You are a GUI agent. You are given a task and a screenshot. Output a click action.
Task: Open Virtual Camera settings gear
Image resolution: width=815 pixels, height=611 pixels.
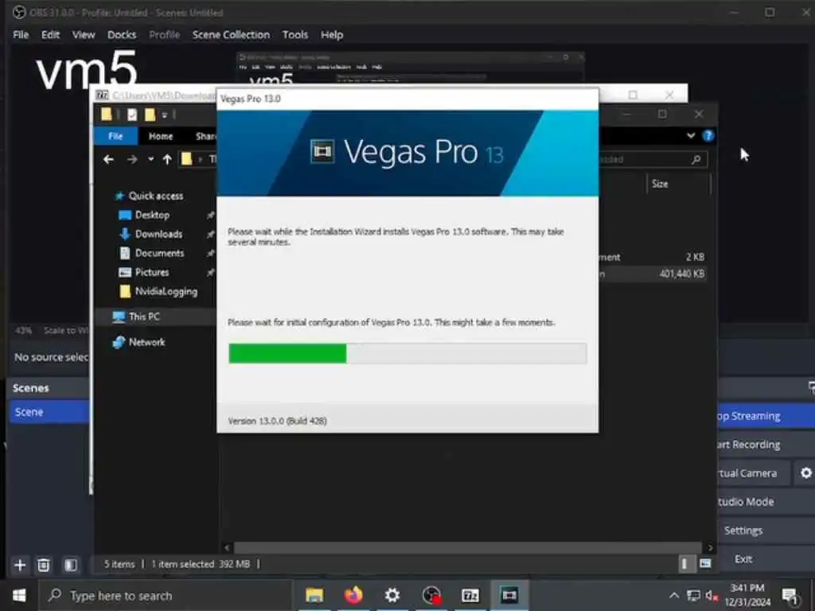(805, 473)
